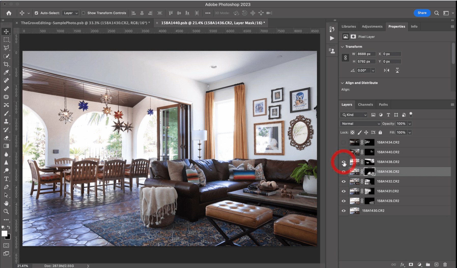Open the Fill value dropdown arrow
This screenshot has height=268, width=457.
coord(409,133)
